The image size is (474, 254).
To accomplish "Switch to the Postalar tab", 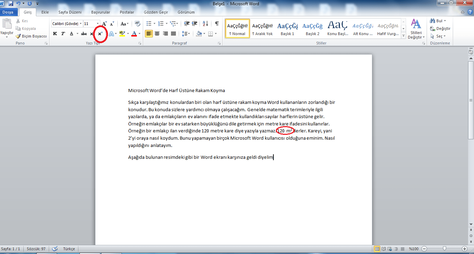I will [127, 12].
